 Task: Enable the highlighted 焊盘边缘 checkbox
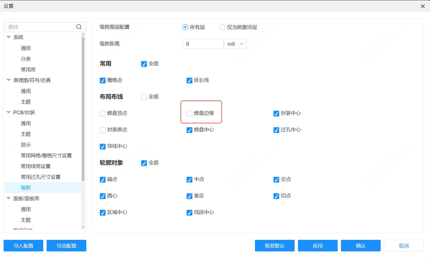[x=189, y=113]
